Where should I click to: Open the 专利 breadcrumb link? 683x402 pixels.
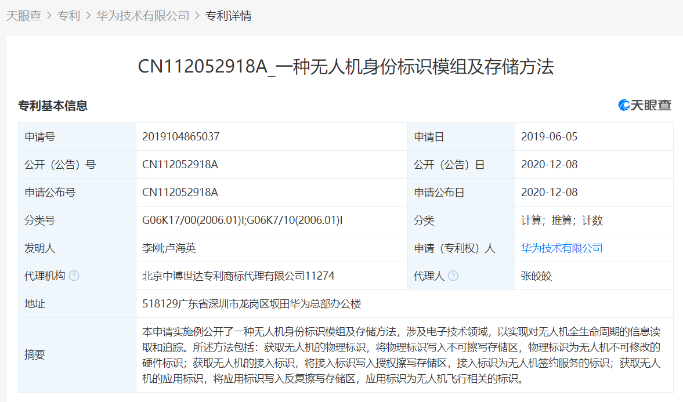pyautogui.click(x=68, y=16)
